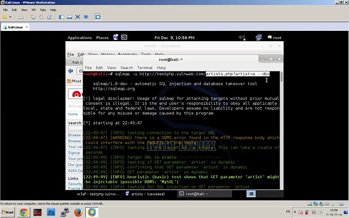349x218 pixels.
Task: Open the VMware power controls icon
Action: [x=5, y=17]
